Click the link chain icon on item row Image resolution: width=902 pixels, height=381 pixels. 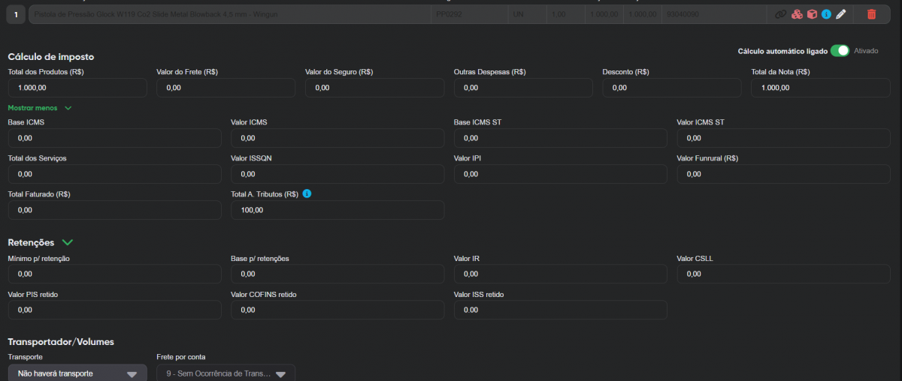[781, 14]
